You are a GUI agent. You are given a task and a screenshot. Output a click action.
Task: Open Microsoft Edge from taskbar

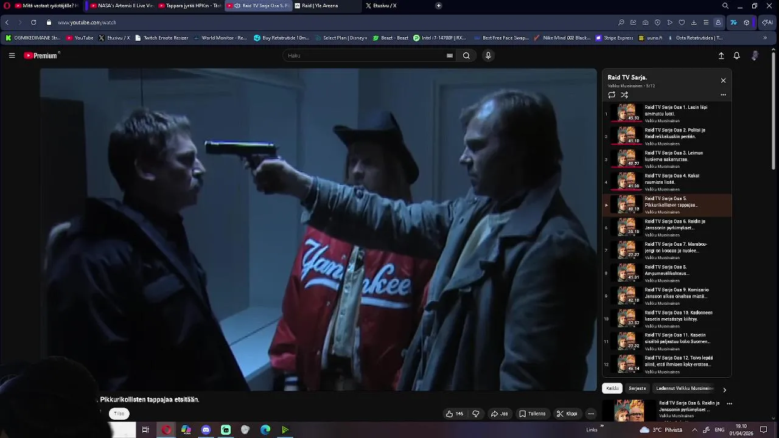265,429
